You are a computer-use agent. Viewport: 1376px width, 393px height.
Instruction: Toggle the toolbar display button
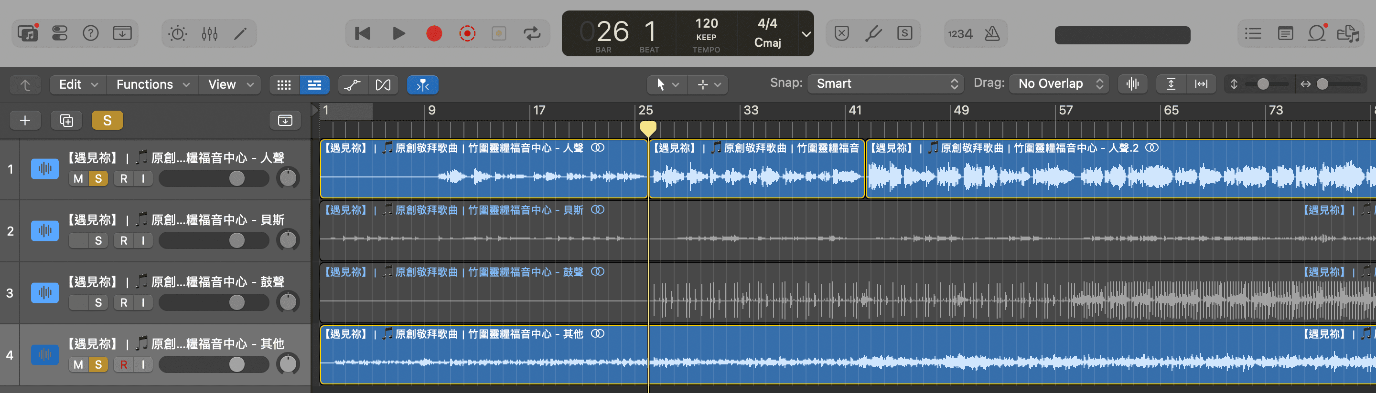(x=122, y=33)
